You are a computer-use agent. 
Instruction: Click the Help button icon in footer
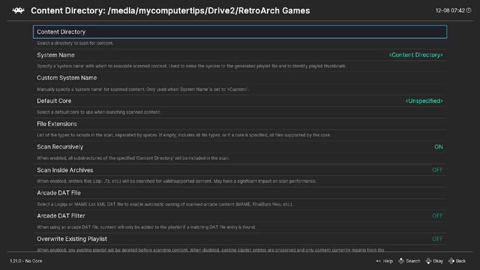tap(378, 261)
